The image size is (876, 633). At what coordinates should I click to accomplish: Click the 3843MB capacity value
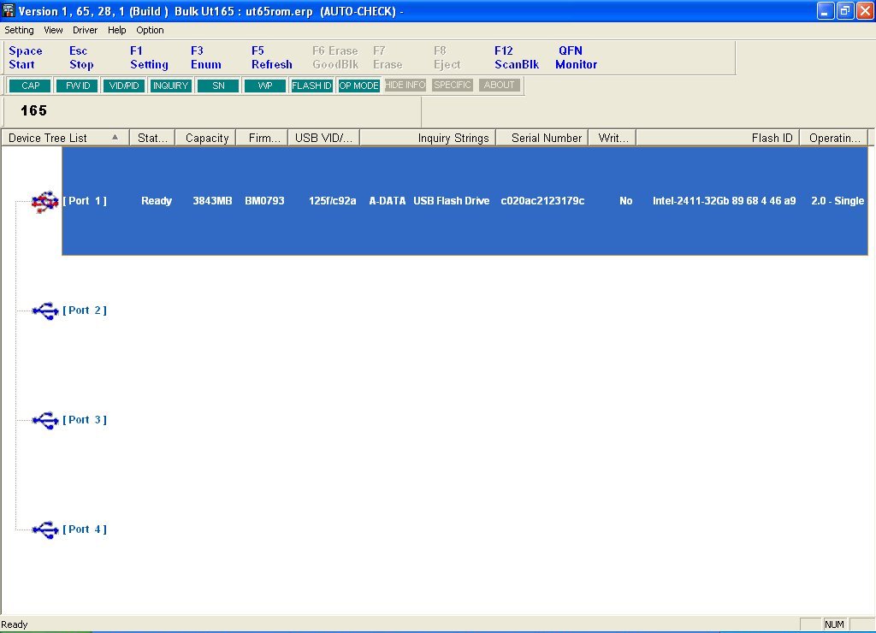212,200
